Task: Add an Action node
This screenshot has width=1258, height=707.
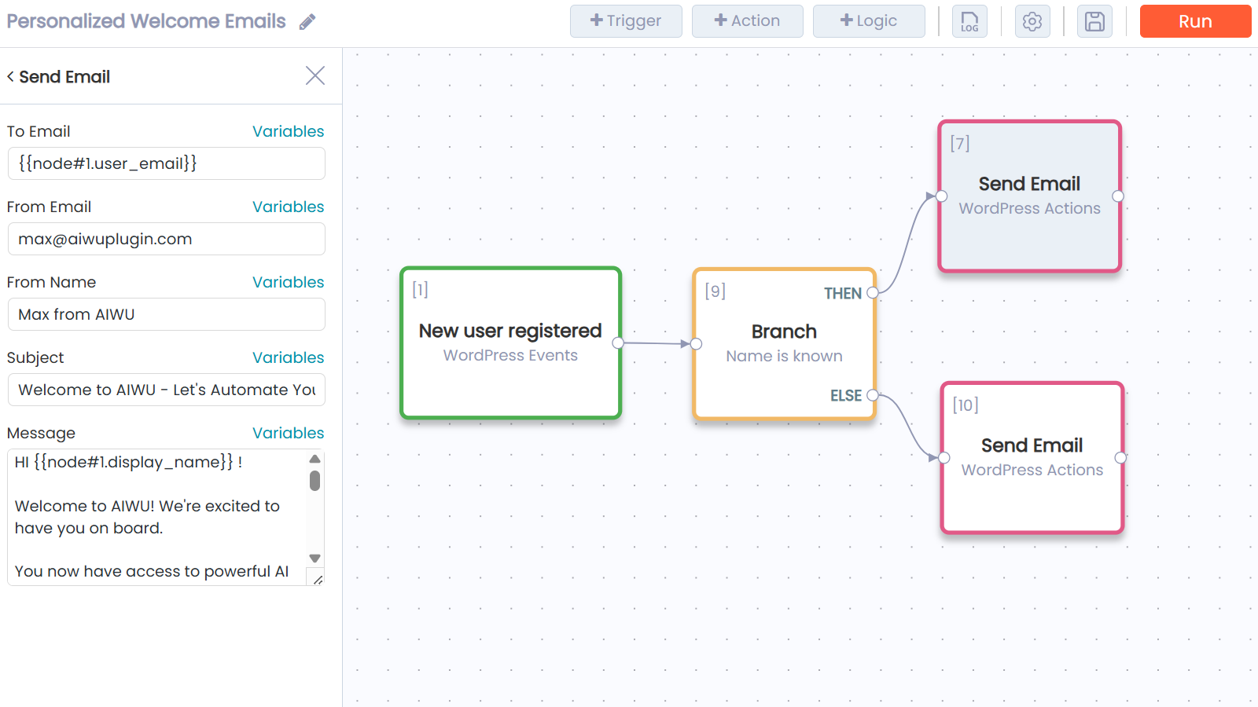Action: 747,21
